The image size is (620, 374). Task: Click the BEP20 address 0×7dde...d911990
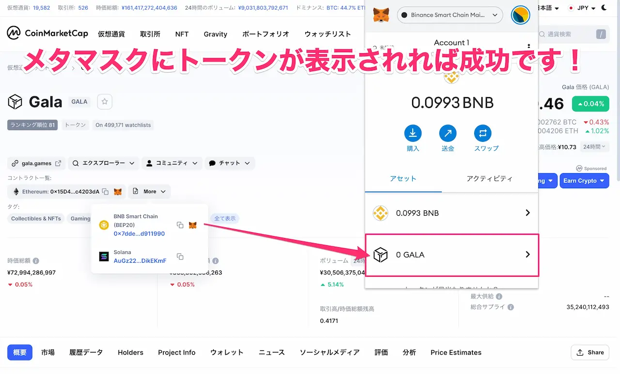point(139,234)
